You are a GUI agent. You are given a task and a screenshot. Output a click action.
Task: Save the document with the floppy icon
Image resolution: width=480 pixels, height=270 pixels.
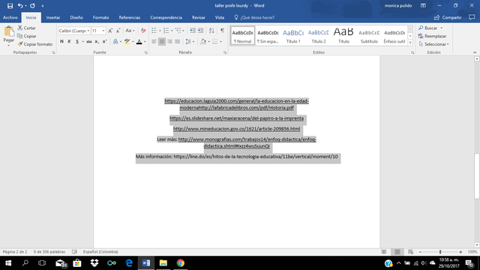pos(10,6)
